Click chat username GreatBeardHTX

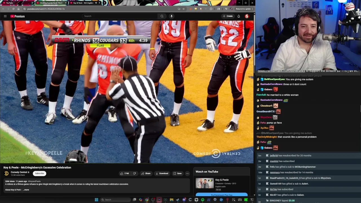pos(265,111)
